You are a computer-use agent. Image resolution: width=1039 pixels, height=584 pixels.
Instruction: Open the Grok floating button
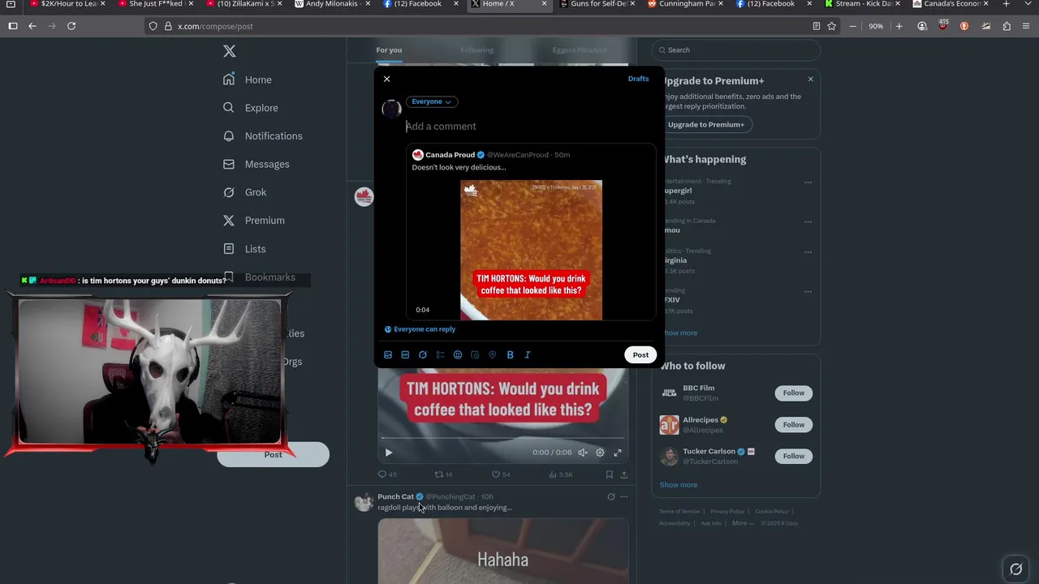(1015, 569)
